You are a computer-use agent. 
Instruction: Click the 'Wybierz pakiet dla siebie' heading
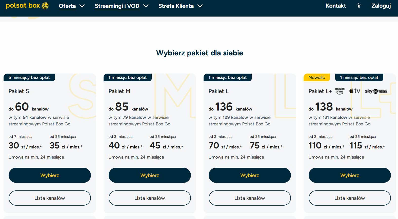tap(200, 53)
